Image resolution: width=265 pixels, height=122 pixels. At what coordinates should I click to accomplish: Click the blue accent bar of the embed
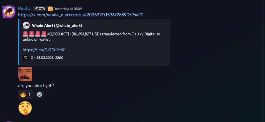(19, 42)
